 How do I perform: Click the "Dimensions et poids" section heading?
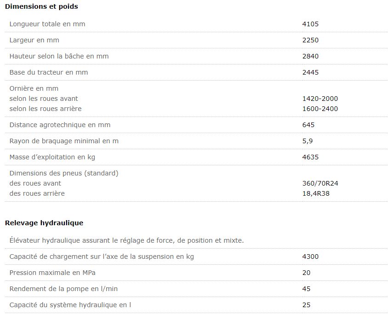point(41,6)
